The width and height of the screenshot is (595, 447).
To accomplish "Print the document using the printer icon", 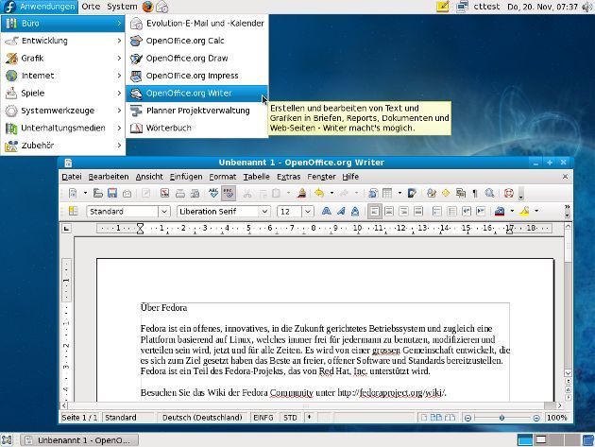I will click(180, 194).
